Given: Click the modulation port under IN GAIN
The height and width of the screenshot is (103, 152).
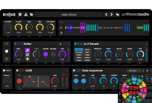Looking at the screenshot, I should [x=8, y=36].
